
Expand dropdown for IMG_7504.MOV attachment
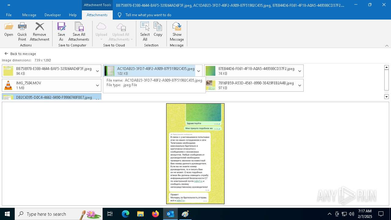pyautogui.click(x=97, y=85)
